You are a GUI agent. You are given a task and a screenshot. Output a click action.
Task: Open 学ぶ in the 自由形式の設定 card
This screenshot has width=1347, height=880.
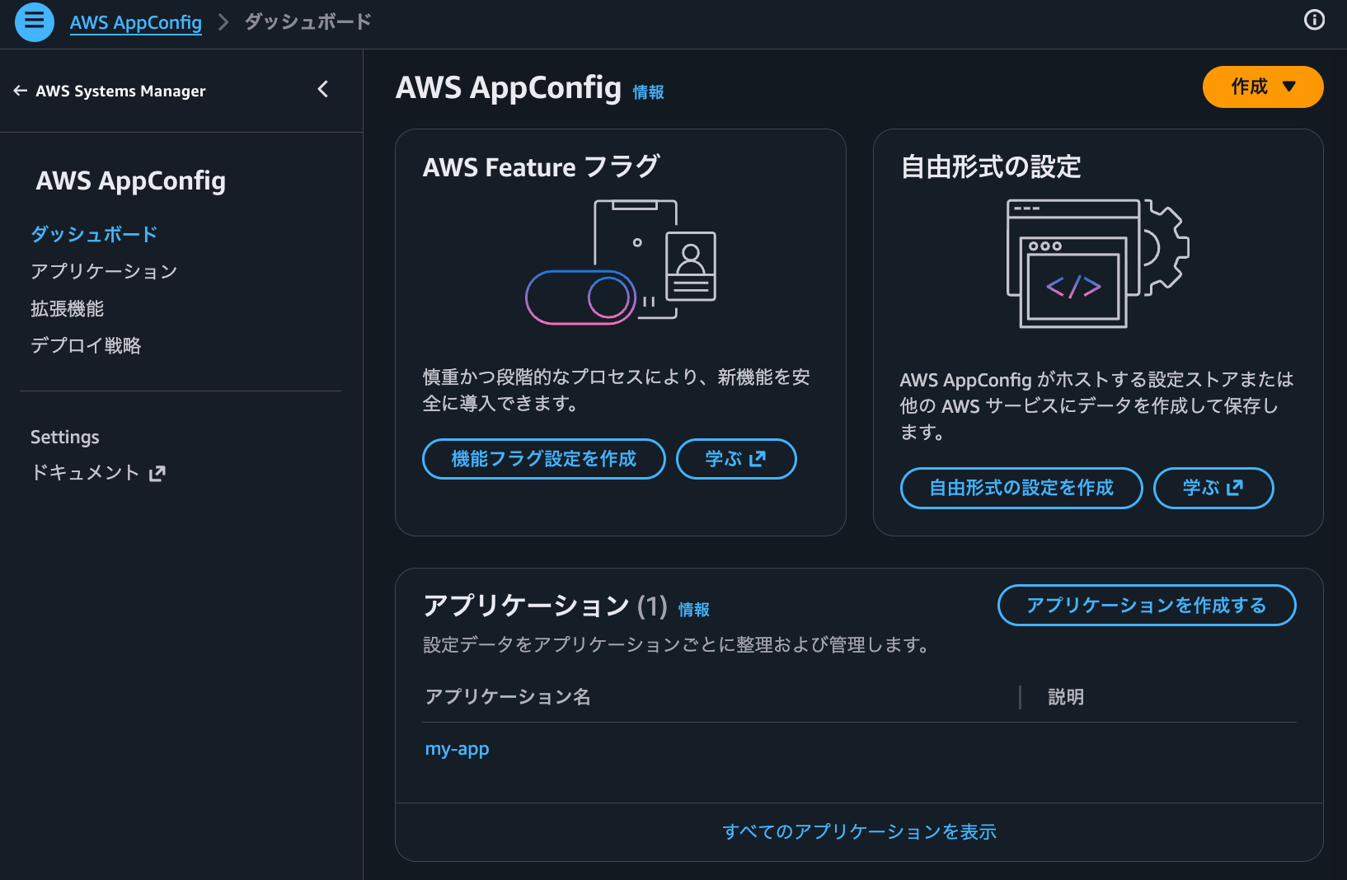(1213, 488)
